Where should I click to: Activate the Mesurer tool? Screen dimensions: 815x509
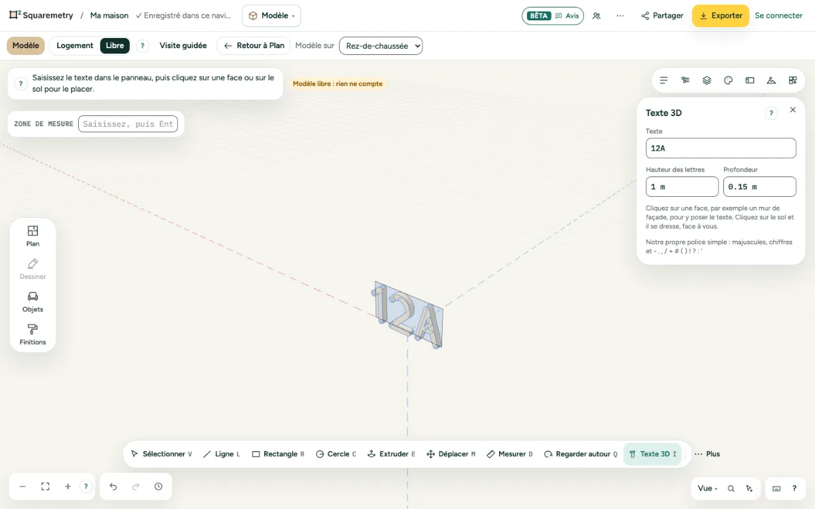point(509,454)
